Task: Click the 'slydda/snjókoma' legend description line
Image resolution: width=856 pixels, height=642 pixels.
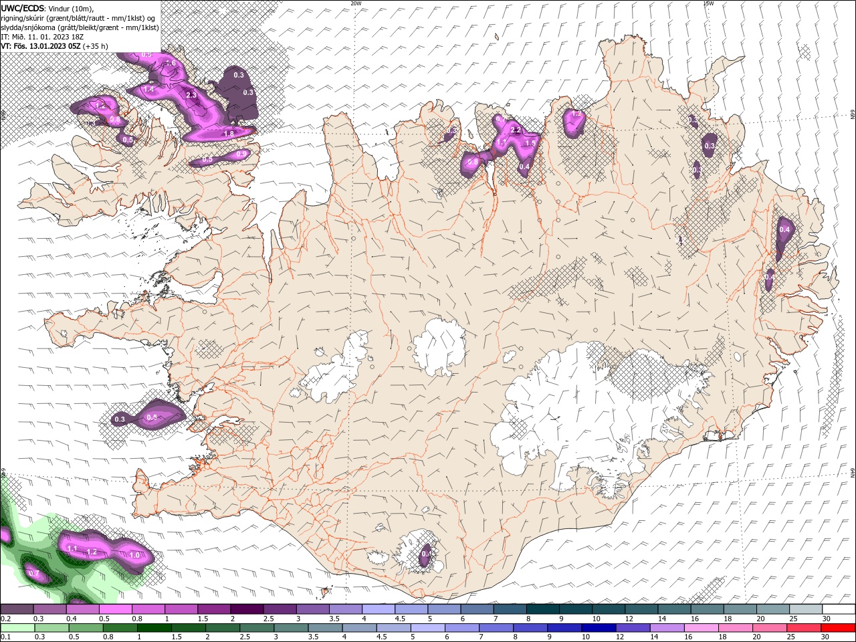Action: click(x=80, y=27)
